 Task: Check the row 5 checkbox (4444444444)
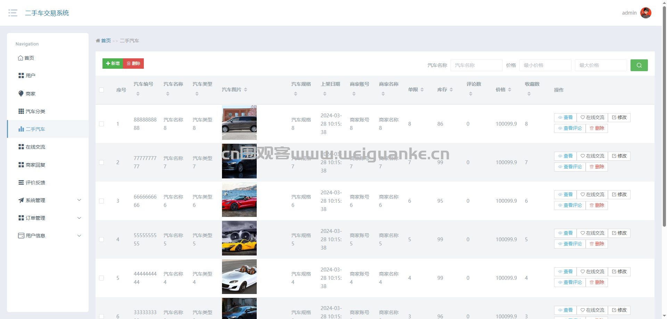pyautogui.click(x=101, y=278)
